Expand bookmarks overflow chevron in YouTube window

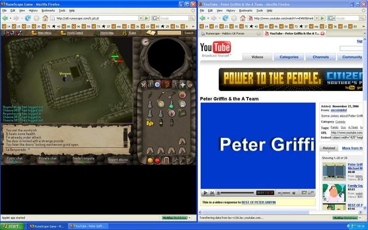pos(363,27)
